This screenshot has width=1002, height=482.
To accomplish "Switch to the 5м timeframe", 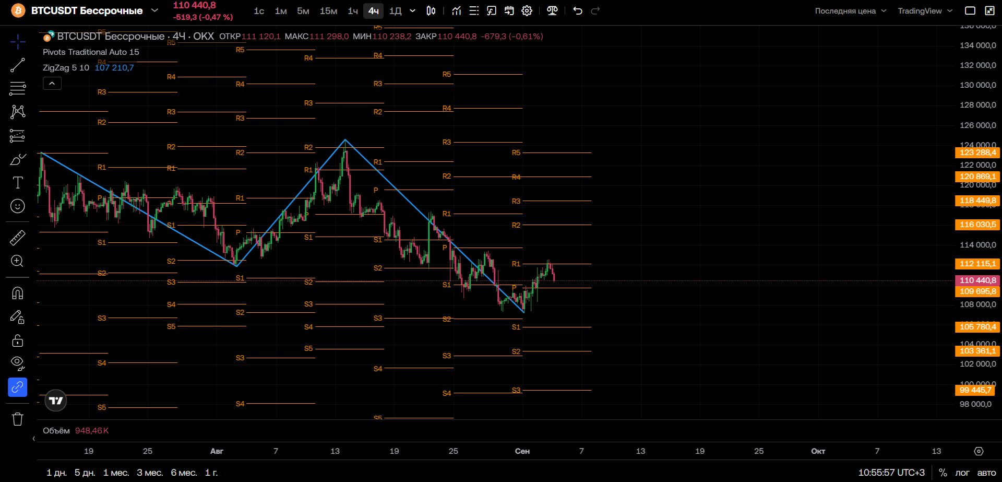I will 303,11.
